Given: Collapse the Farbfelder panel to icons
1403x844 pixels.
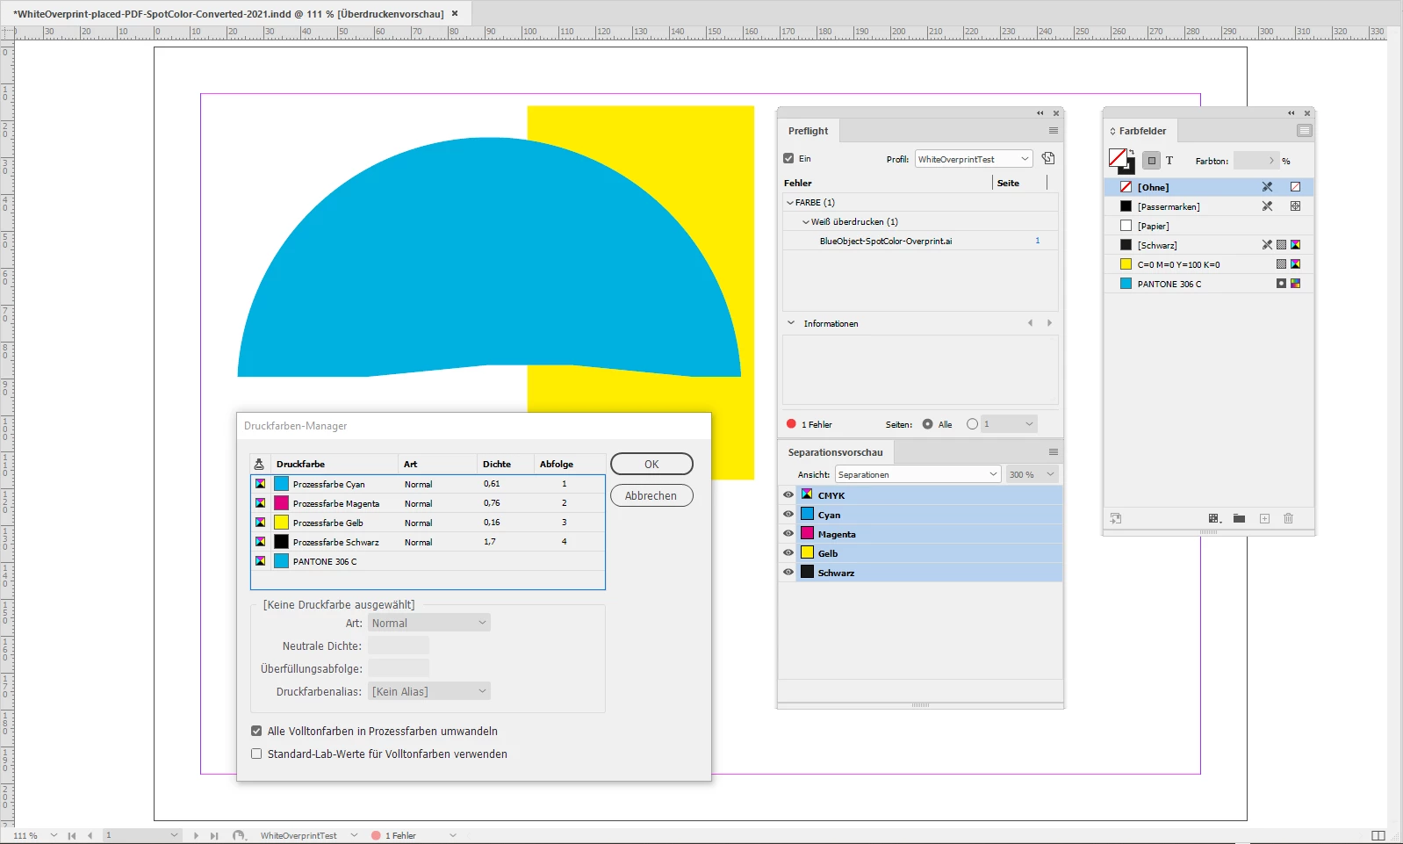Looking at the screenshot, I should tap(1291, 113).
